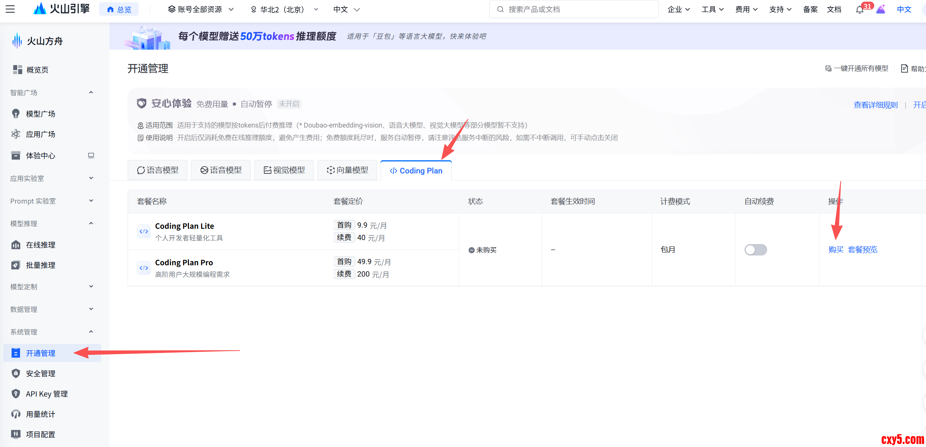Click the notification bell icon
The height and width of the screenshot is (447, 926).
point(859,10)
